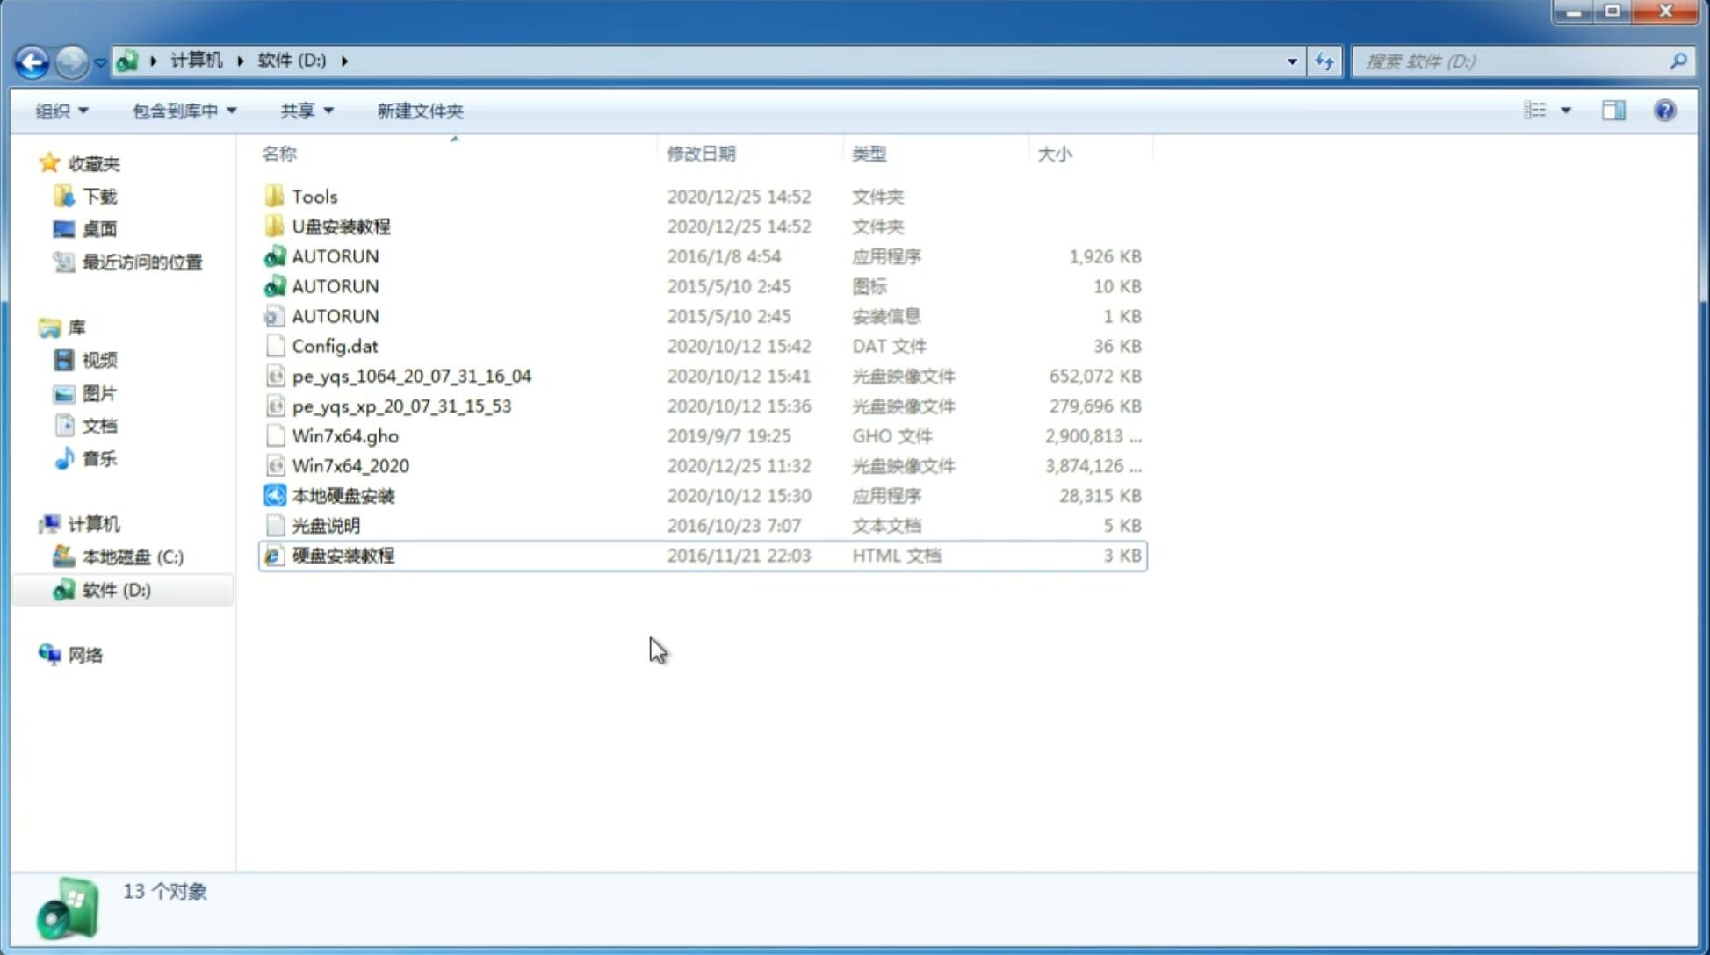Open Config.dat configuration file
The width and height of the screenshot is (1710, 955).
[x=336, y=346]
